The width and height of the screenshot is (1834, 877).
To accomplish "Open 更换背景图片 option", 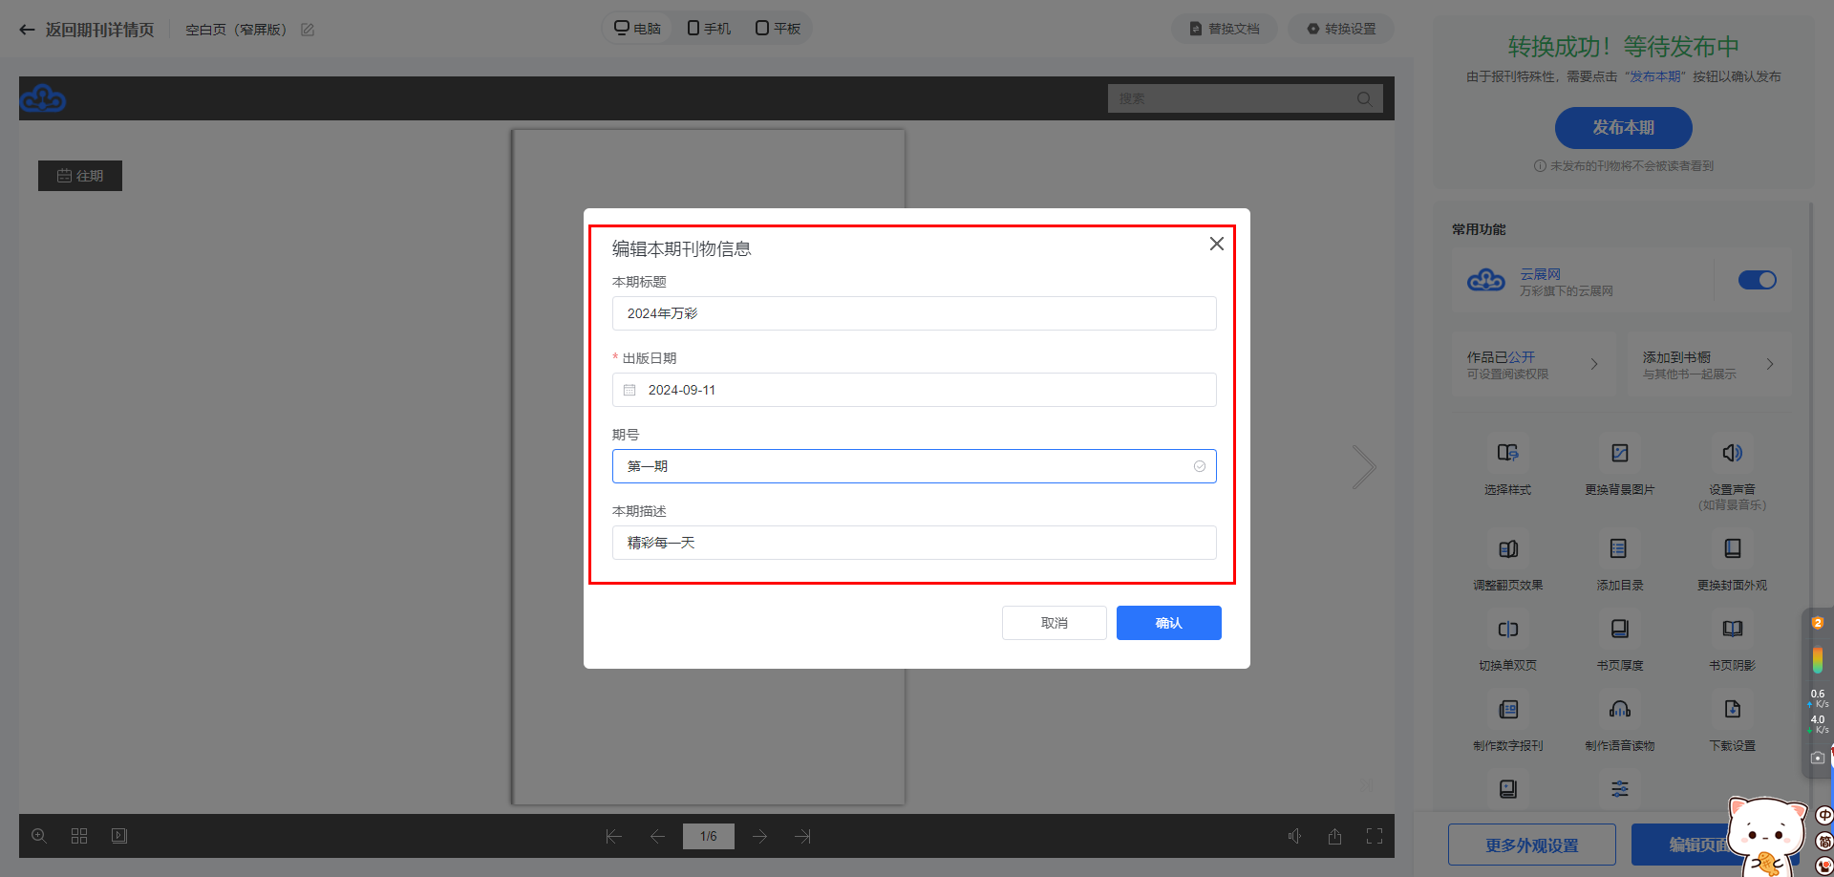I will [x=1619, y=453].
